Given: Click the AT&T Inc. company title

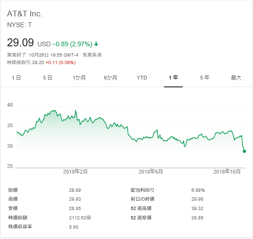Looking at the screenshot, I should tap(24, 14).
